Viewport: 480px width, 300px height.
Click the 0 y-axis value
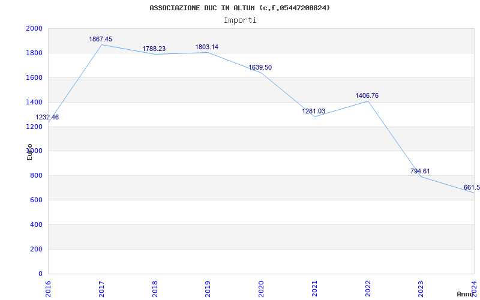coord(40,274)
